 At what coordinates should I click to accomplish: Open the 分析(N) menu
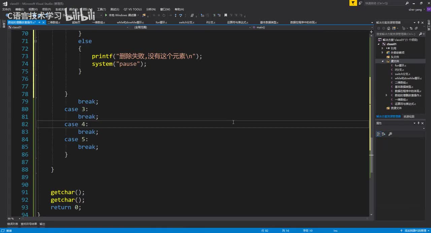click(x=151, y=9)
